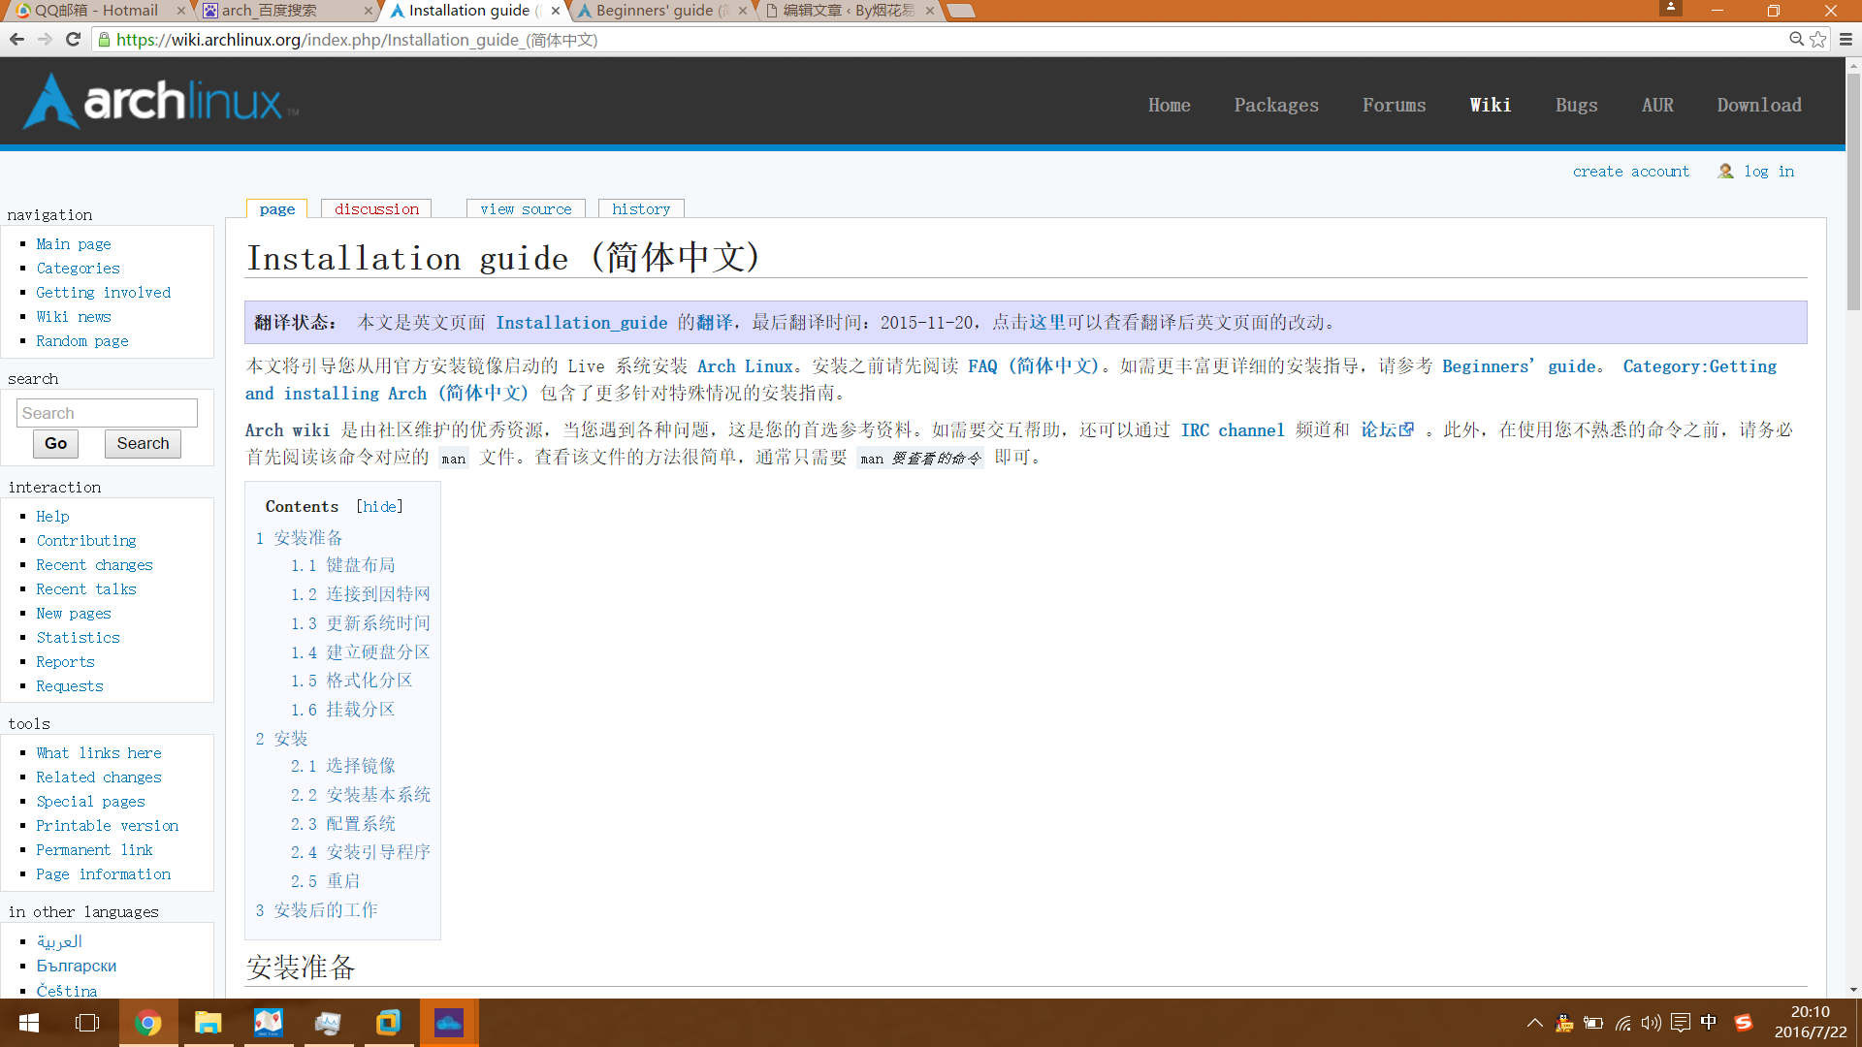The width and height of the screenshot is (1862, 1047).
Task: Jump to contents entry 1.4 建立硬盘分区
Action: pos(360,652)
